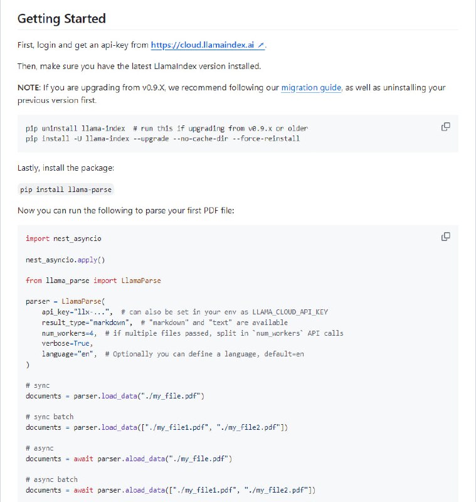Click the api_key="llx-..." argument
This screenshot has height=502, width=476.
pos(77,312)
